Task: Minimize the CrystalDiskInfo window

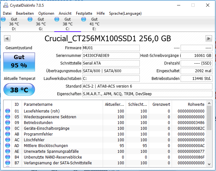Action: point(179,5)
